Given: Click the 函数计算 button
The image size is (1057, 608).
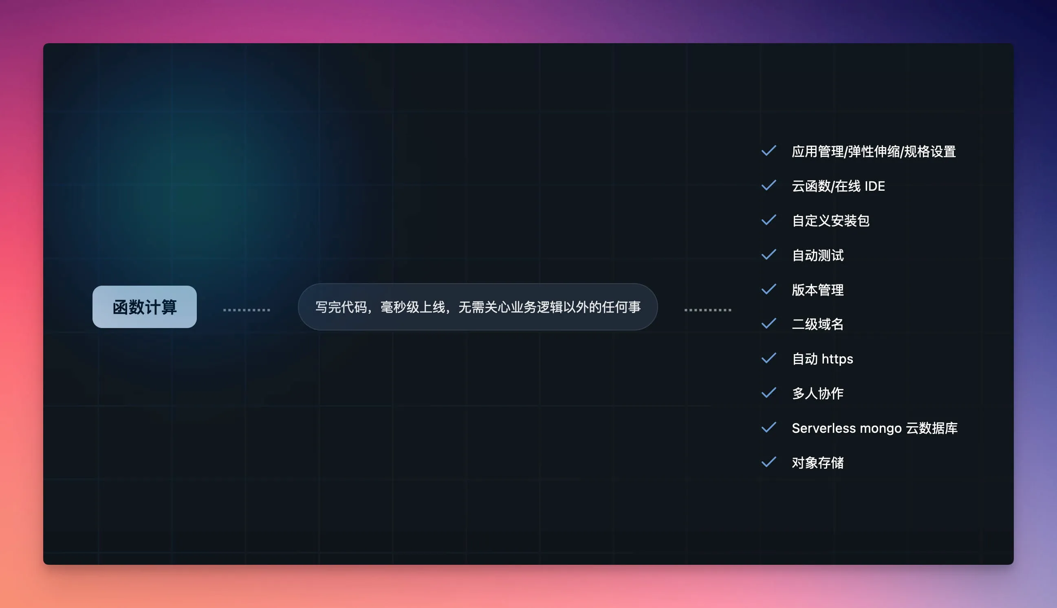Looking at the screenshot, I should (144, 307).
